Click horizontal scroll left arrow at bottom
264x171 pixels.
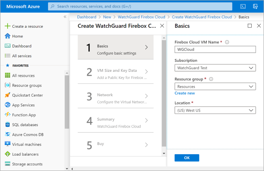click(x=72, y=169)
